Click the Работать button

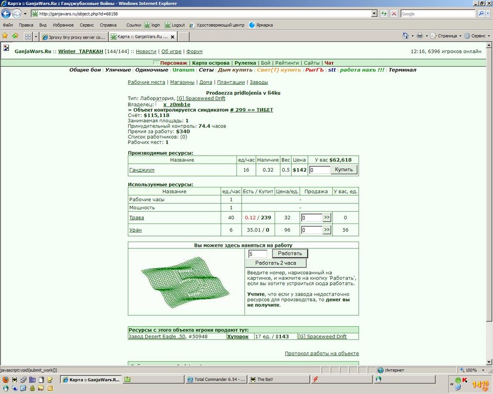point(289,253)
